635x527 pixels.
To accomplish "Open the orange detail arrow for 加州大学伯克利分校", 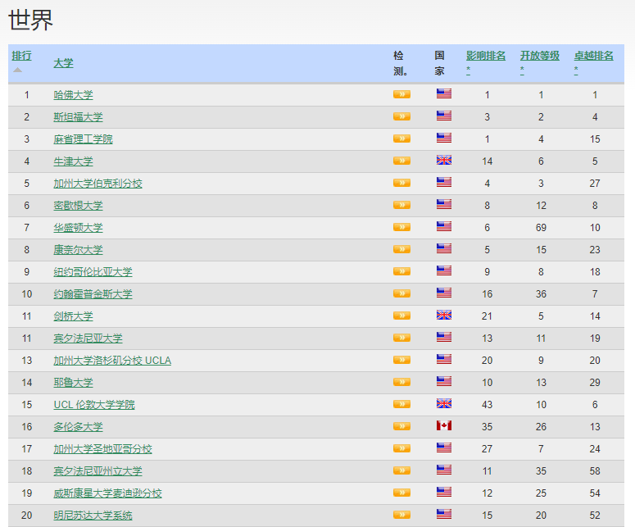I will 401,183.
